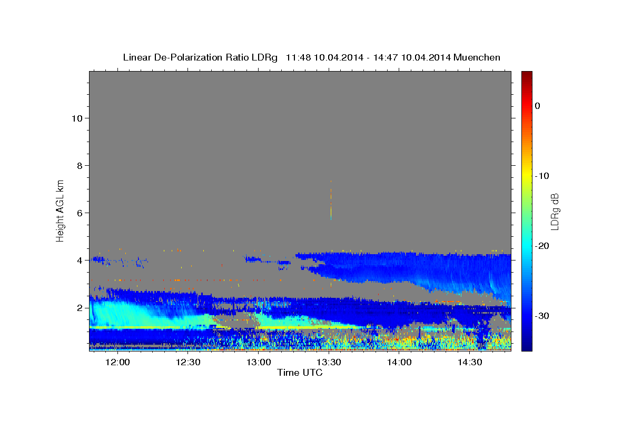The width and height of the screenshot is (632, 421).
Task: Click the 12:00 time tick label
Action: (118, 363)
